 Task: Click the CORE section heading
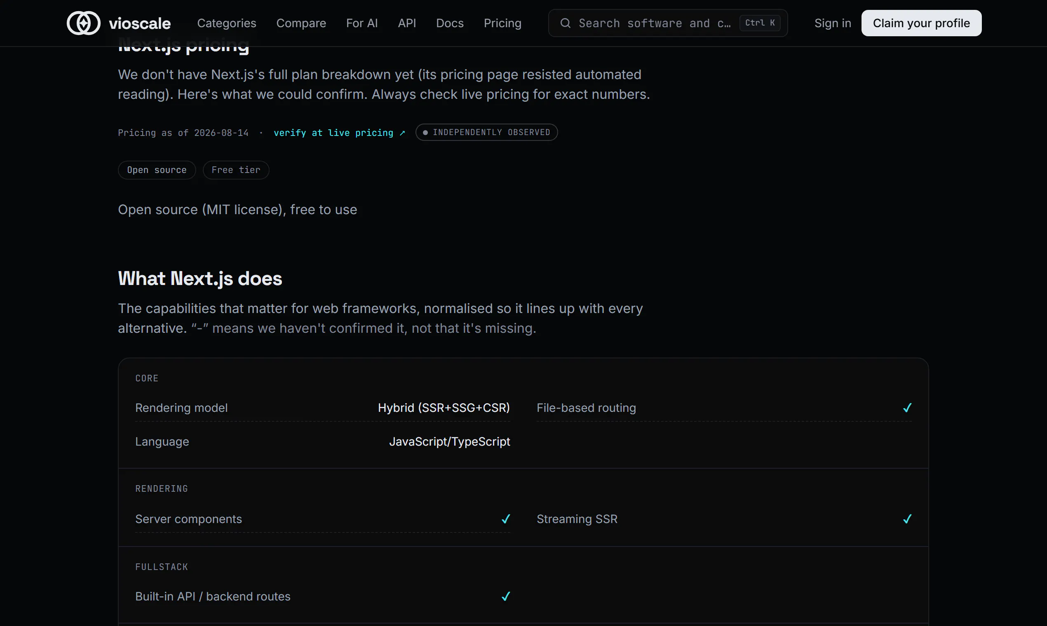(x=147, y=378)
